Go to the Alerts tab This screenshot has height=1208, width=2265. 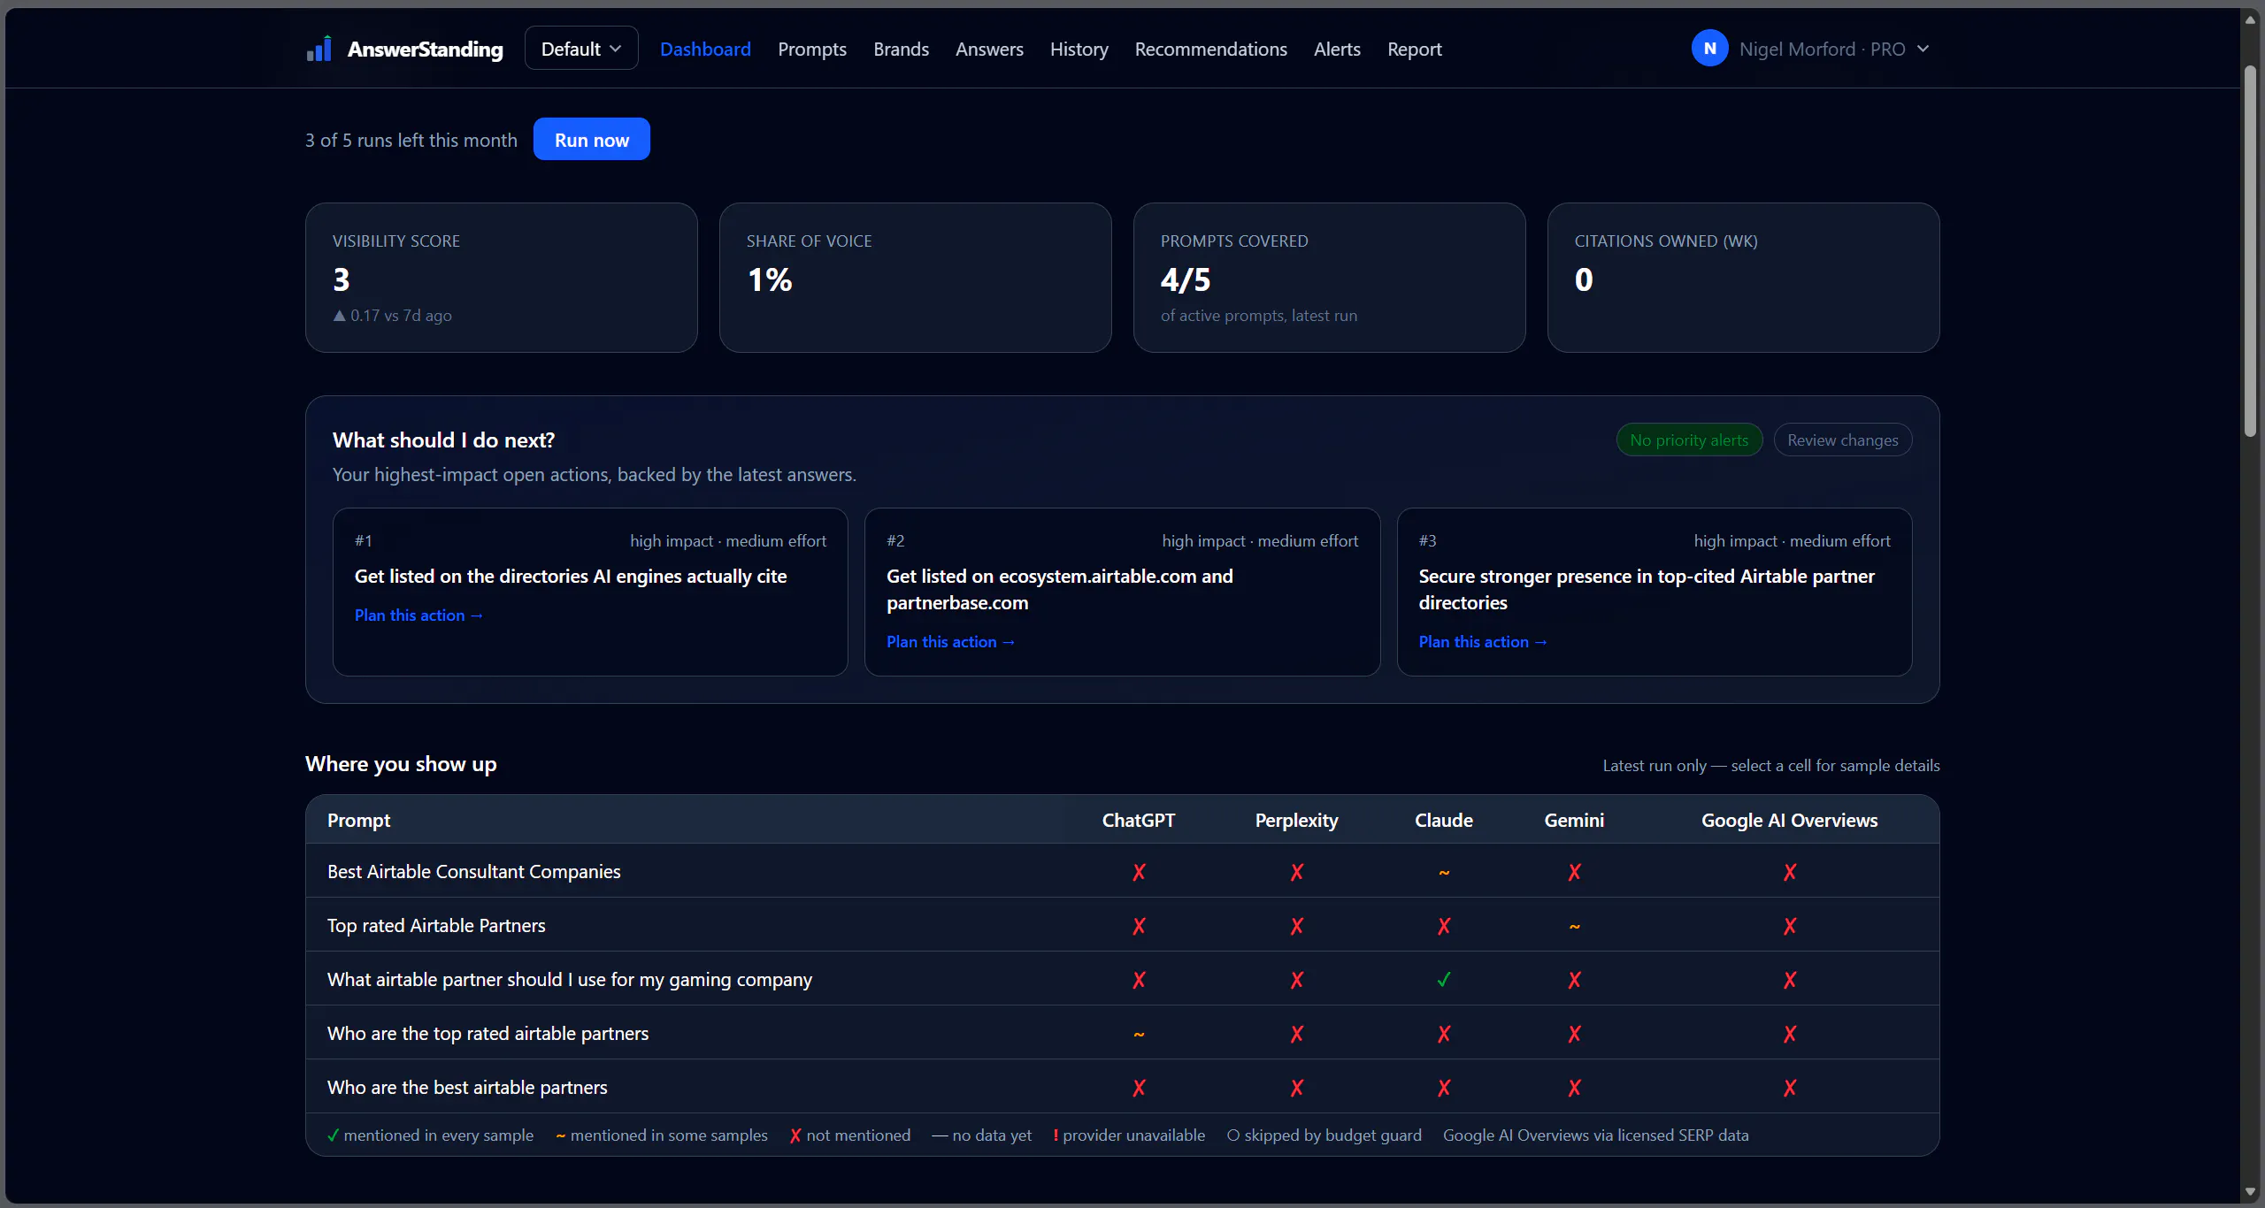pos(1337,50)
